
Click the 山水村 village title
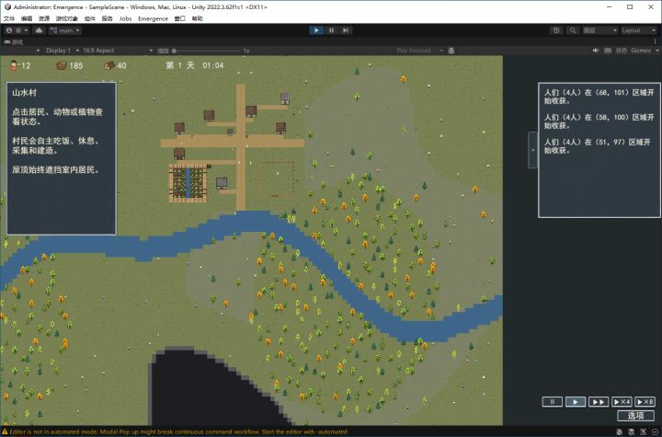[25, 93]
